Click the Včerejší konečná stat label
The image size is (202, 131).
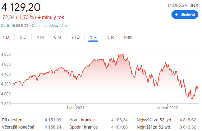pos(18,127)
